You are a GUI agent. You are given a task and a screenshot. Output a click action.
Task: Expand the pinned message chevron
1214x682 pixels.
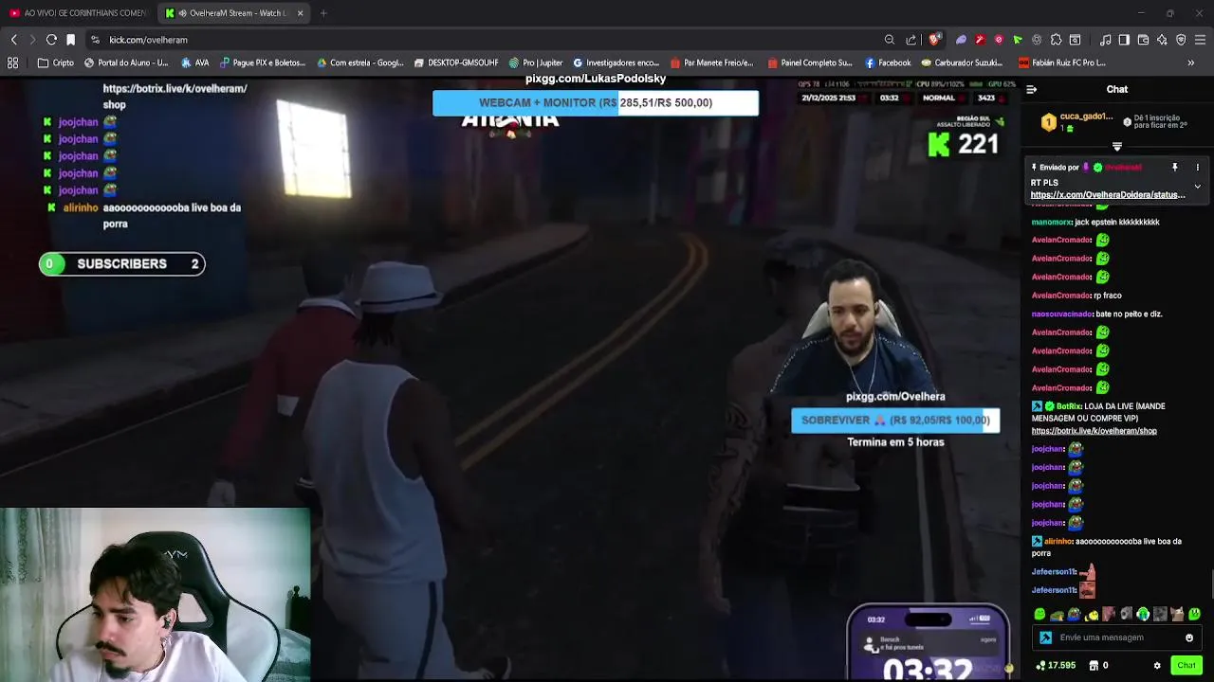[1197, 187]
